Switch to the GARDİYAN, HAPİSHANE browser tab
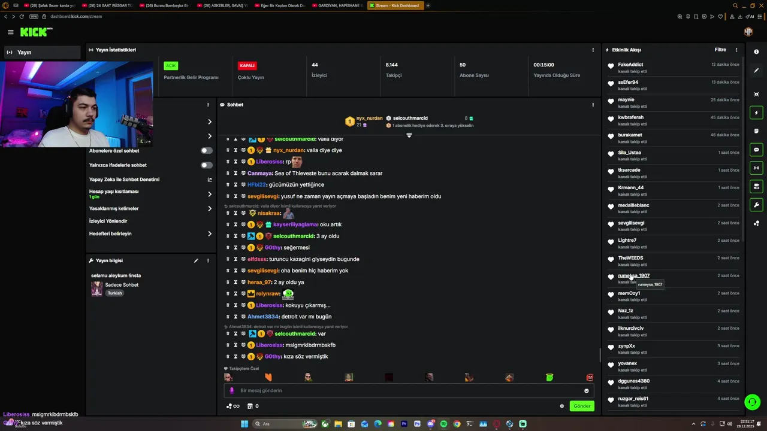 338,5
